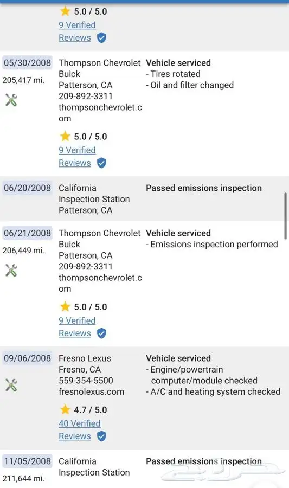Open the 40 Verified Reviews link
Screen dimensions: 289x488
(80, 429)
